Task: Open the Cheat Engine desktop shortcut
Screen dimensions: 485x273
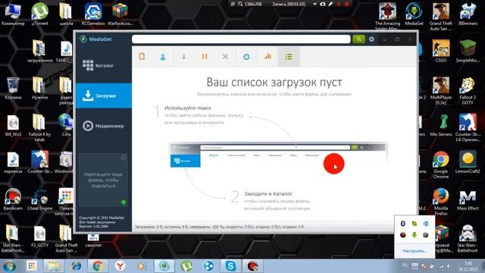Action: [39, 199]
